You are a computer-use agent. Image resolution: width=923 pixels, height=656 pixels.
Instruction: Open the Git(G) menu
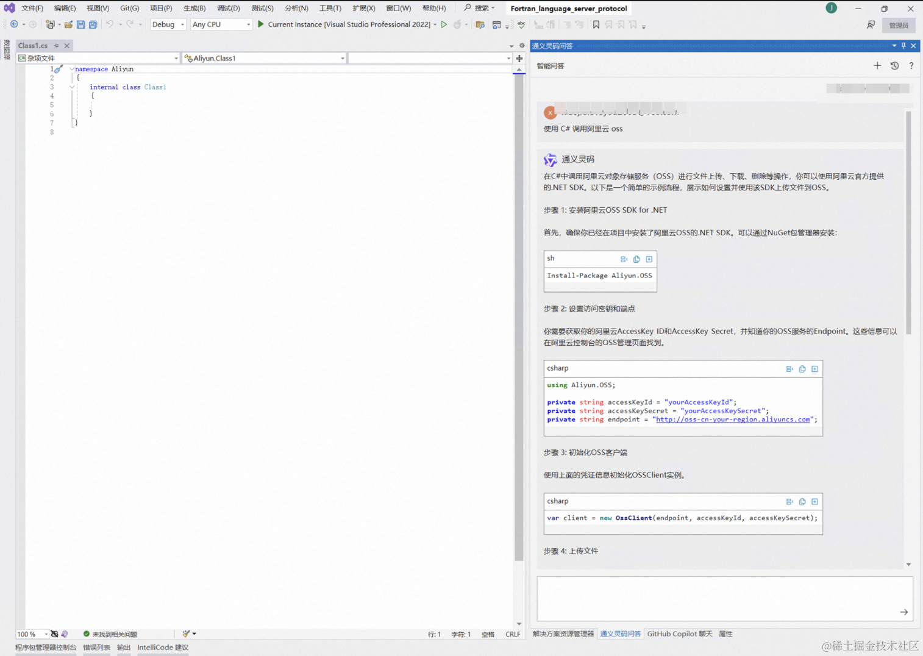click(x=129, y=9)
